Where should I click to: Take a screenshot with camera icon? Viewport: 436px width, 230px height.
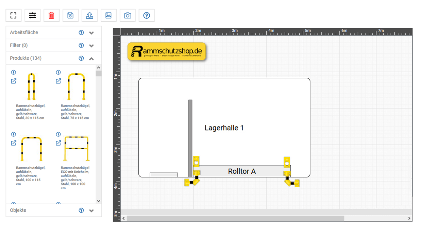point(128,15)
